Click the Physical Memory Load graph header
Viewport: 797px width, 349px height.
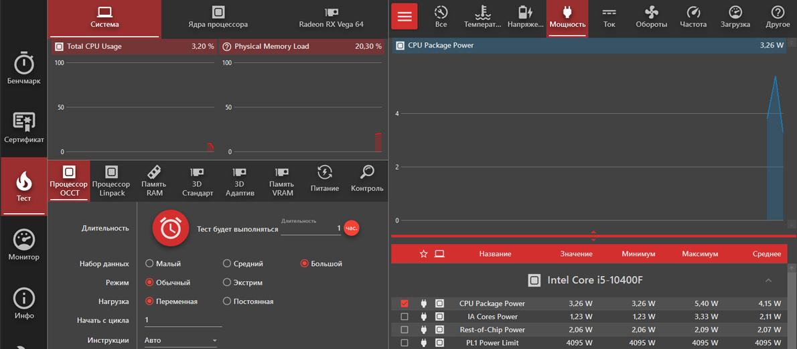[x=301, y=46]
